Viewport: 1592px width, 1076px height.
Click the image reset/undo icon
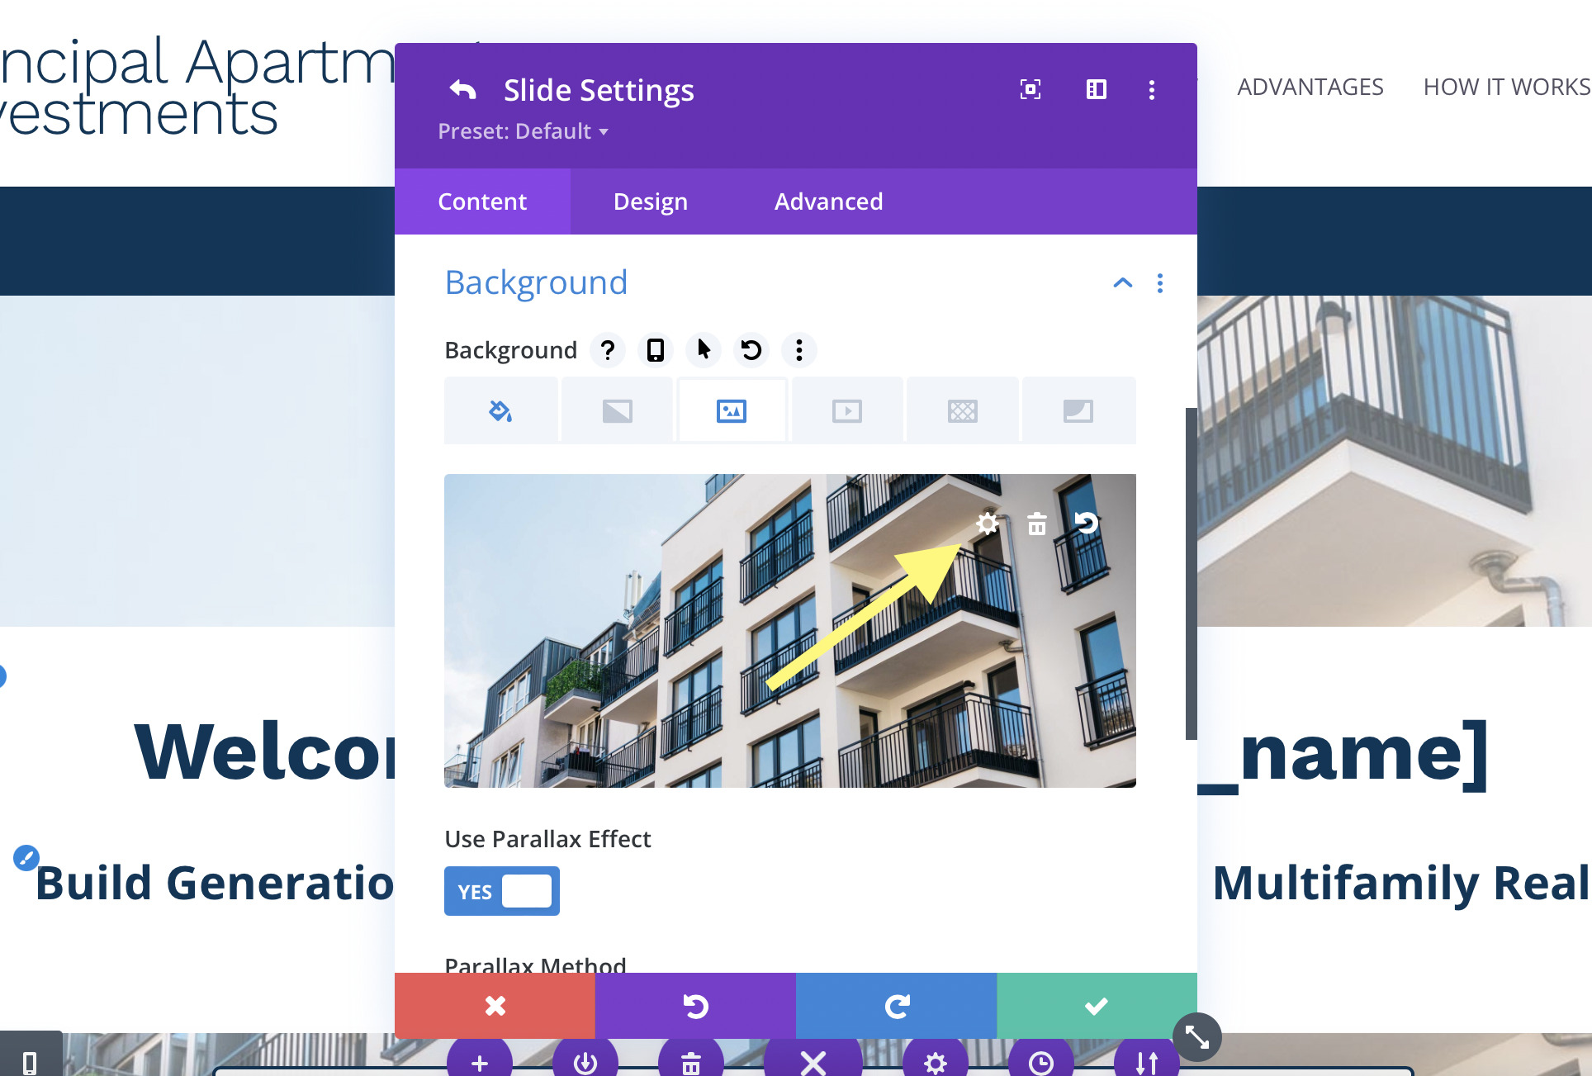coord(1085,523)
